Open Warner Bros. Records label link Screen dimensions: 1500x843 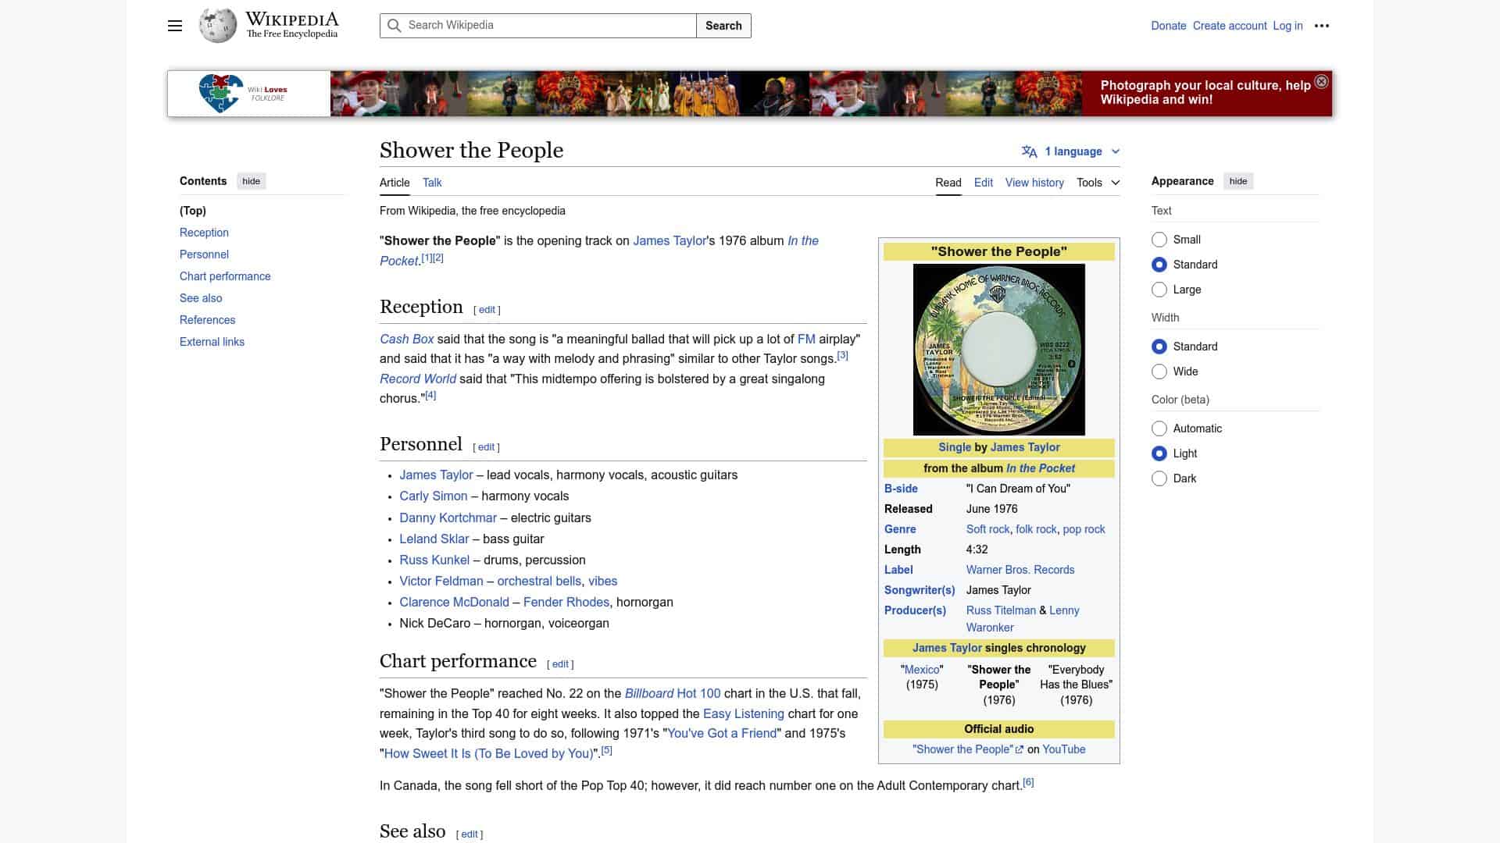pyautogui.click(x=1020, y=570)
